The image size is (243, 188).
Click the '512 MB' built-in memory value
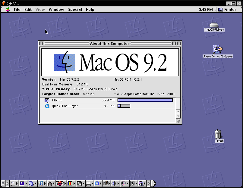click(x=83, y=84)
